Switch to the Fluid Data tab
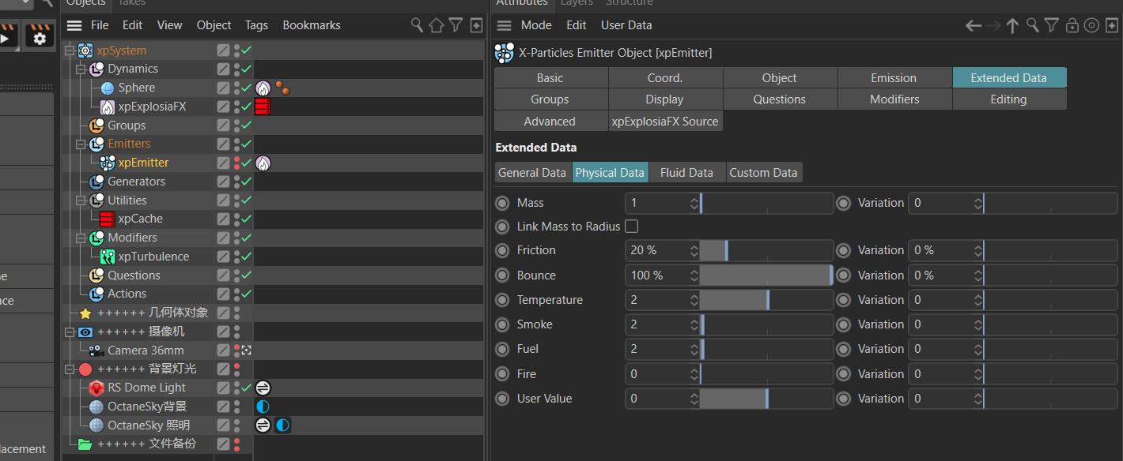Image resolution: width=1123 pixels, height=461 pixels. (686, 173)
